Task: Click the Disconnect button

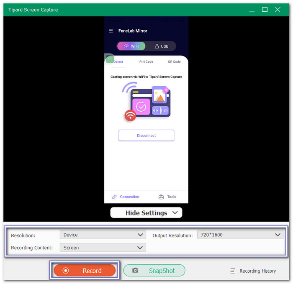Action: tap(146, 136)
